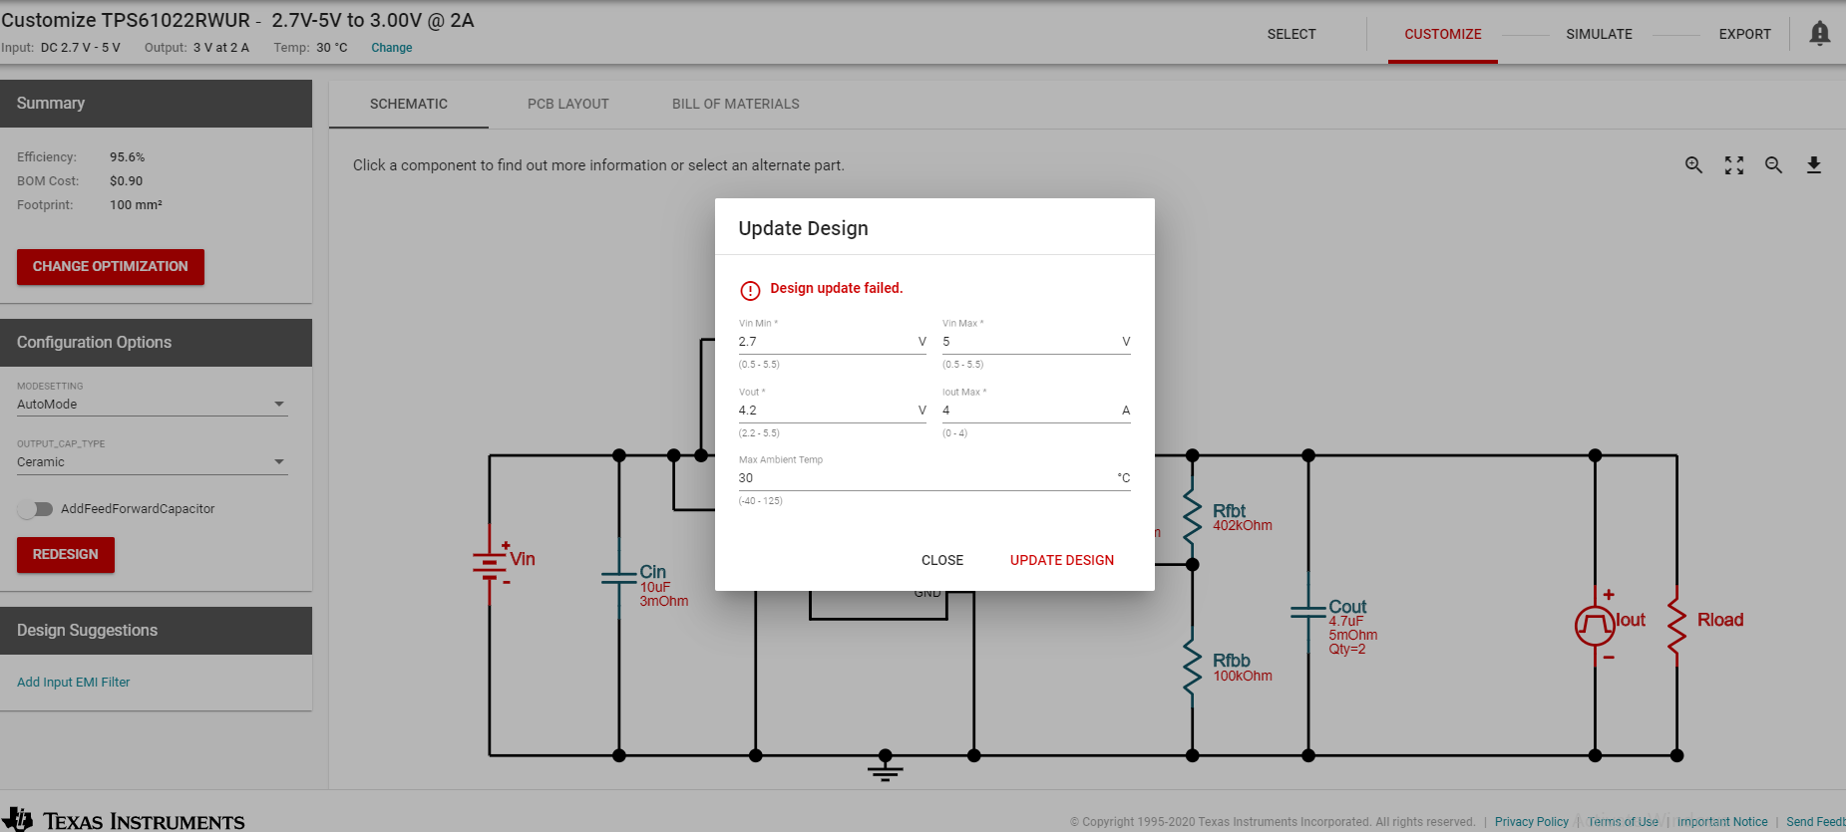The width and height of the screenshot is (1846, 832).
Task: Select the Cout capacitor component
Action: (1308, 612)
